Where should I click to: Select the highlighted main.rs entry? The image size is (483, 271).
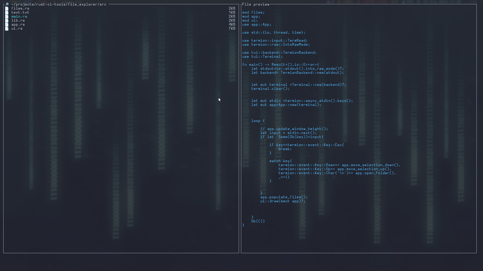(19, 16)
